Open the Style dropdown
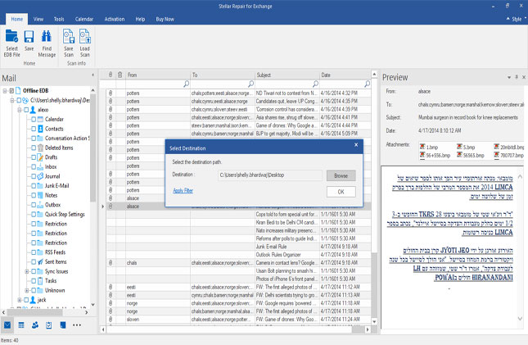This screenshot has height=345, width=528. (x=517, y=19)
